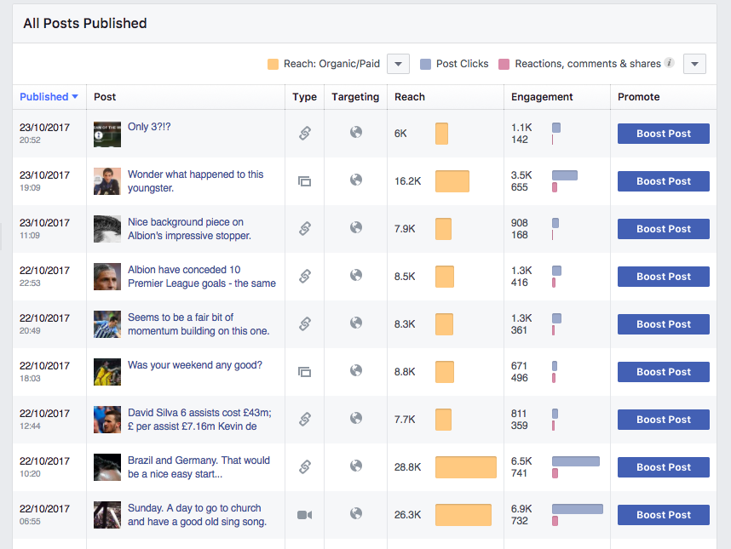The width and height of the screenshot is (731, 549).
Task: Boost the 'Only 3?!?' post
Action: 664,134
